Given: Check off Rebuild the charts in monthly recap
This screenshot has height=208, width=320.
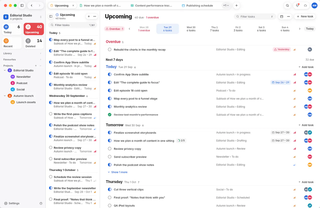Looking at the screenshot, I should point(109,50).
